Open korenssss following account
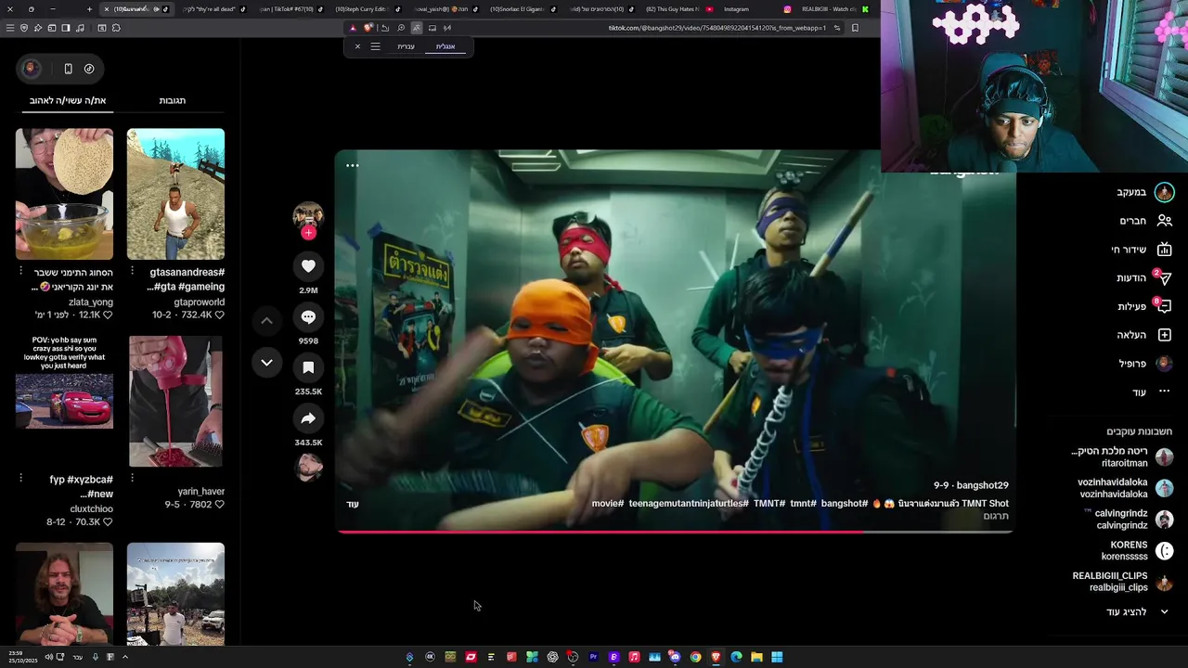Screen dimensions: 1188x668 (1136, 551)
